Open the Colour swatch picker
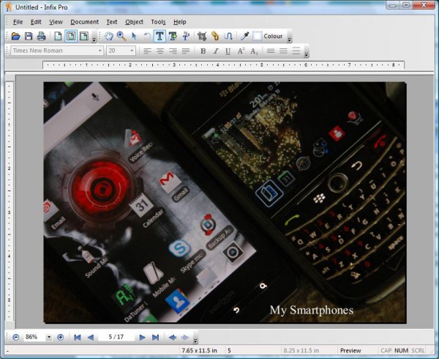The image size is (439, 359). [268, 36]
